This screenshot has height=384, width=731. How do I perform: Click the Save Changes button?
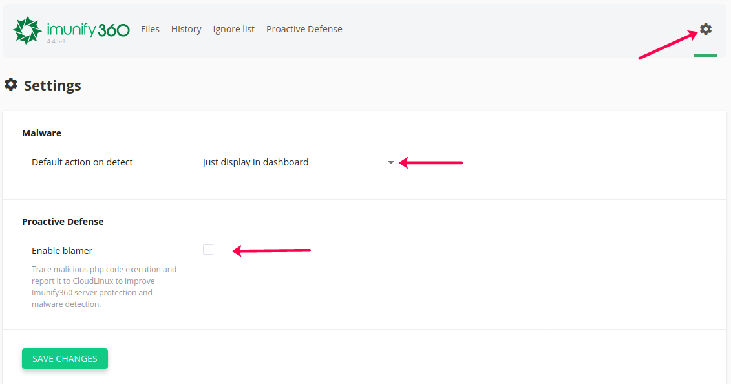tap(65, 359)
